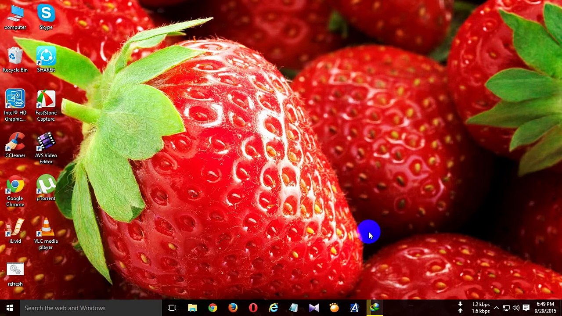Click the Show desktop strip

coord(561,308)
